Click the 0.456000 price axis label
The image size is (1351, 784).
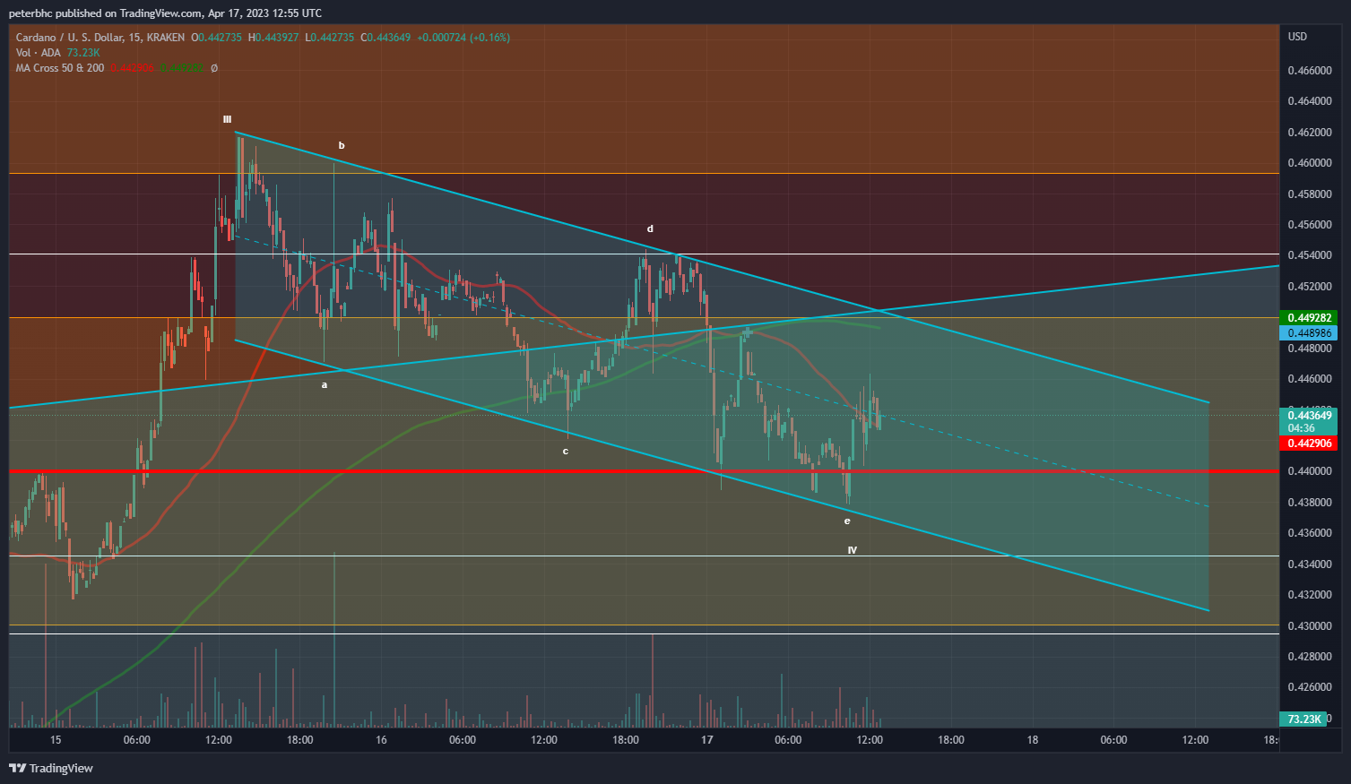click(x=1310, y=225)
